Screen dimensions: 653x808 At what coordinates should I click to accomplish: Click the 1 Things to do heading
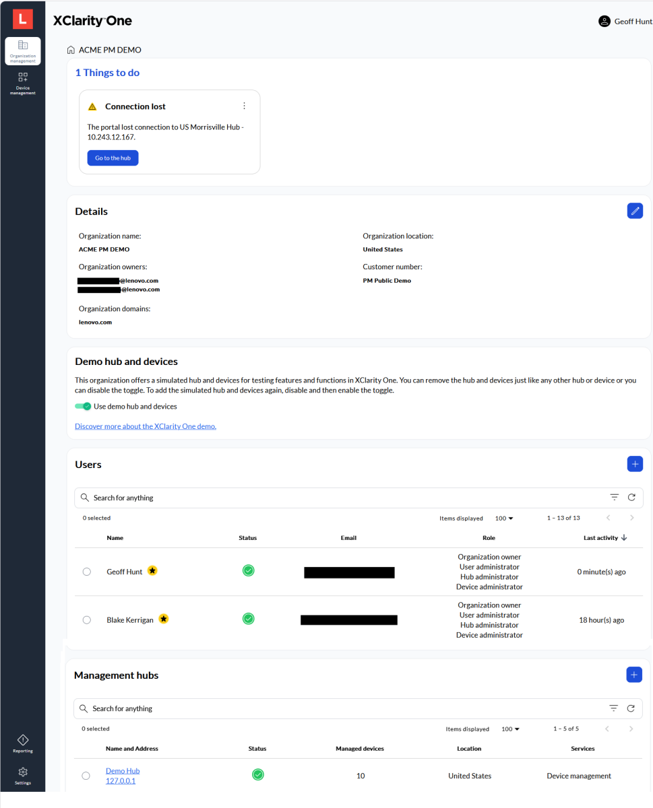click(107, 73)
